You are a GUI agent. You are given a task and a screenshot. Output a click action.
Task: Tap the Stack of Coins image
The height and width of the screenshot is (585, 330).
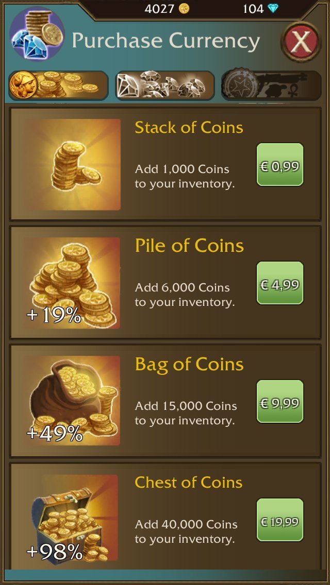(x=72, y=164)
